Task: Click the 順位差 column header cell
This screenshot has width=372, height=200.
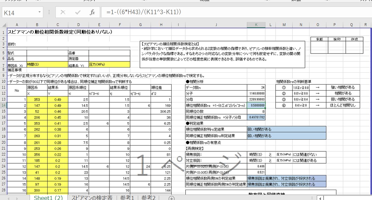Action: point(161,87)
